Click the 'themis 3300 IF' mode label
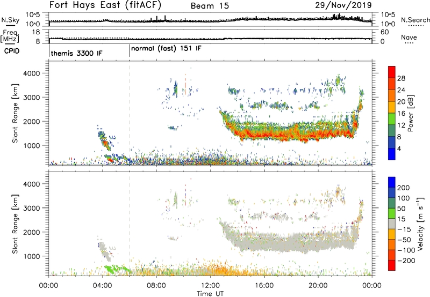This screenshot has height=297, width=430. pyautogui.click(x=76, y=53)
